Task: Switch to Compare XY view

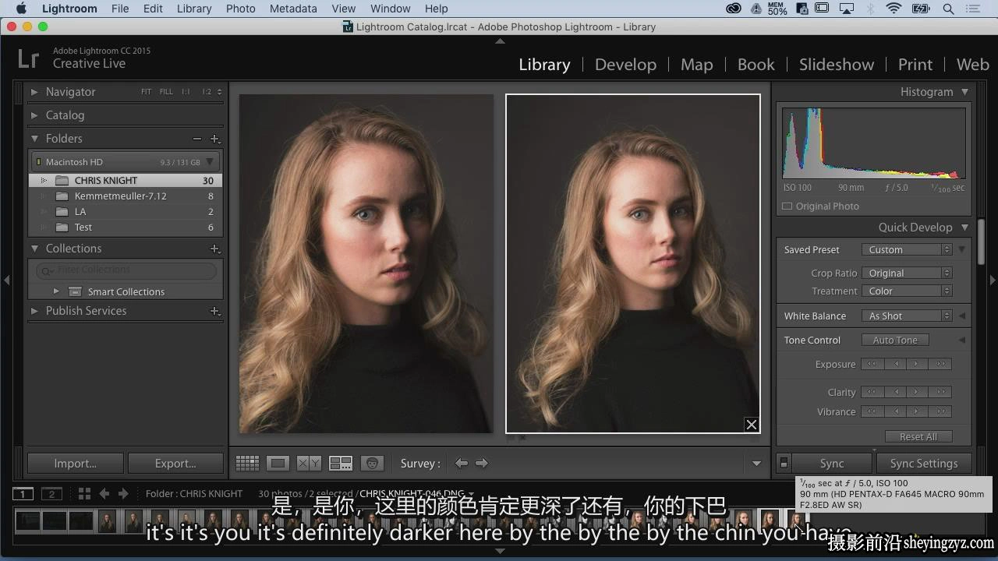Action: pyautogui.click(x=309, y=464)
